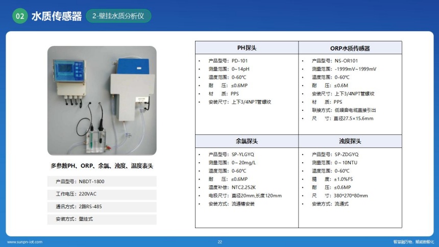Select the 余氯探头 table header
The image size is (439, 247).
click(247, 141)
